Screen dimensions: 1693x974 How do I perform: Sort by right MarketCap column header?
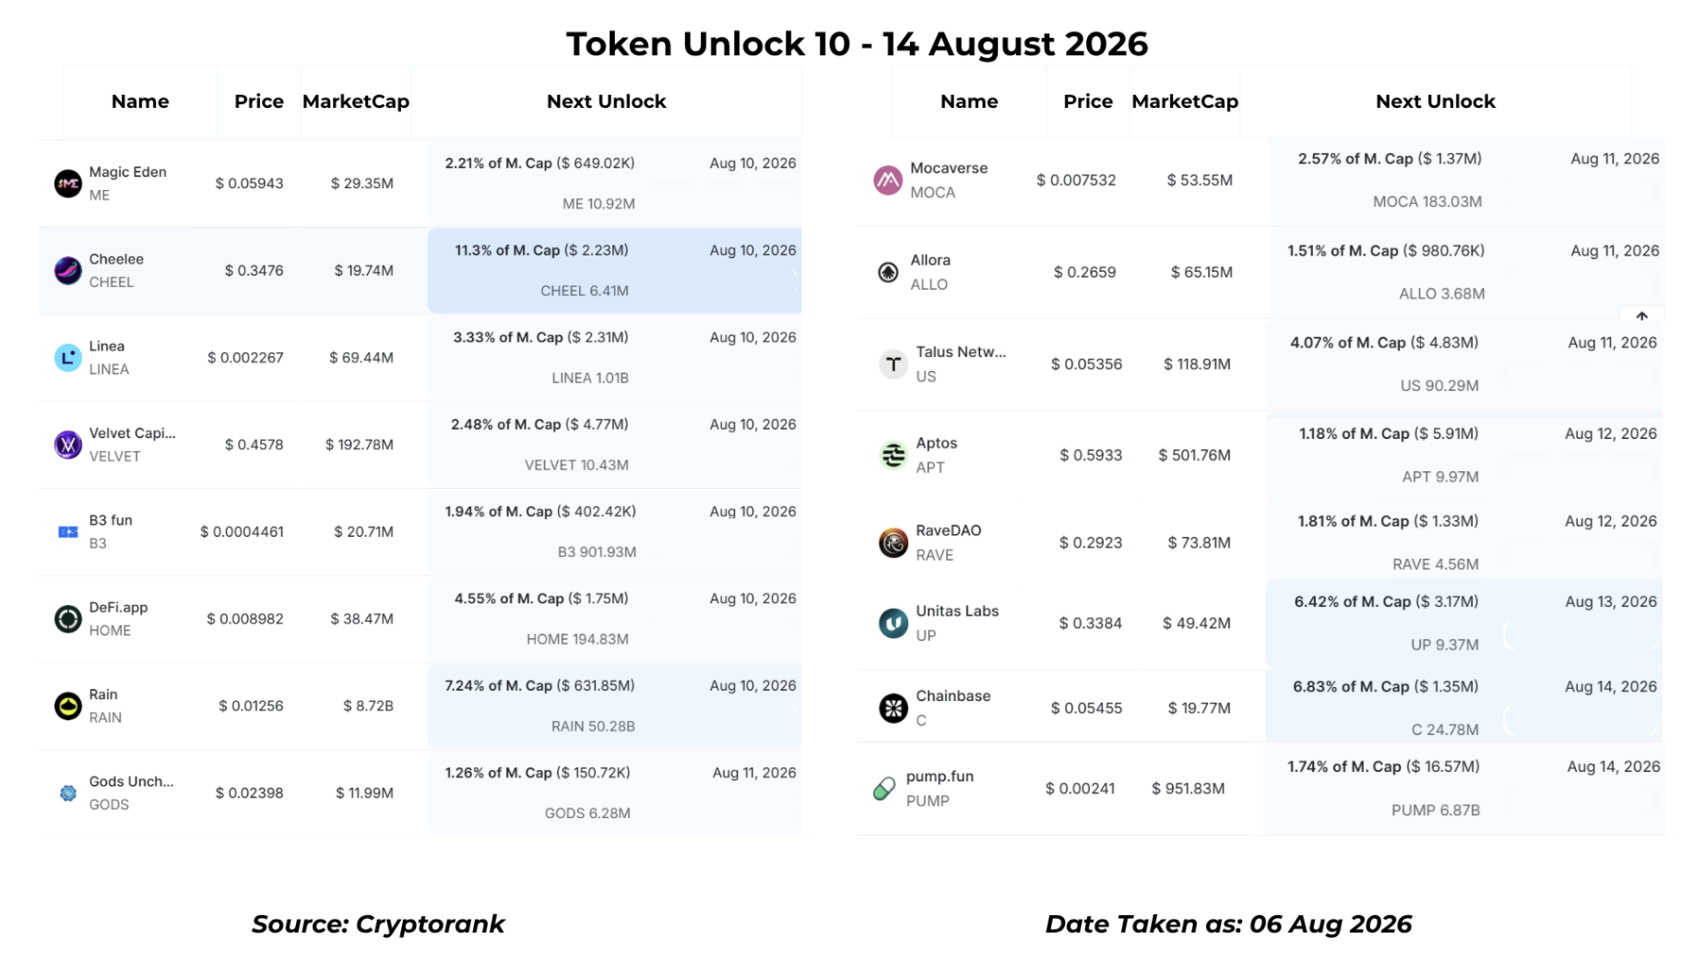1184,101
